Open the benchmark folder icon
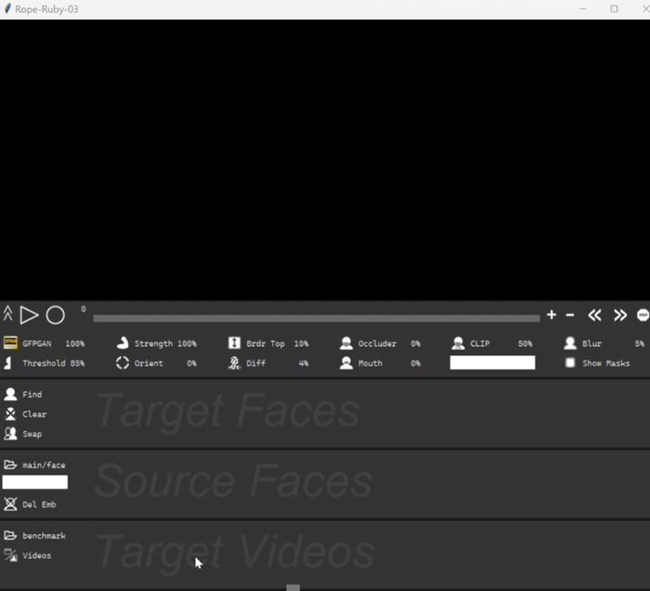650x591 pixels. tap(10, 535)
